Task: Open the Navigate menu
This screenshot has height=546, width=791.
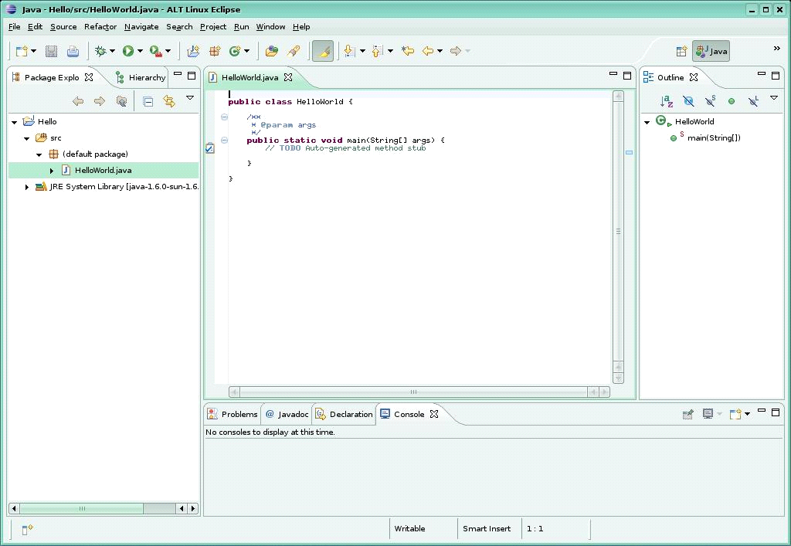Action: [x=141, y=27]
